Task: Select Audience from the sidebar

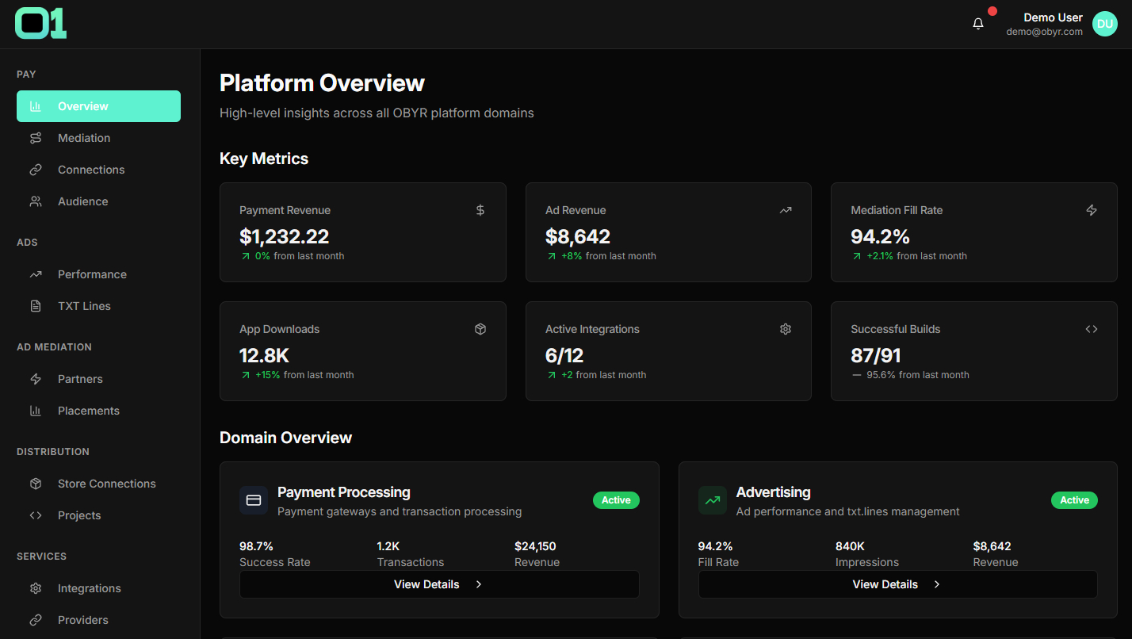Action: [x=82, y=201]
